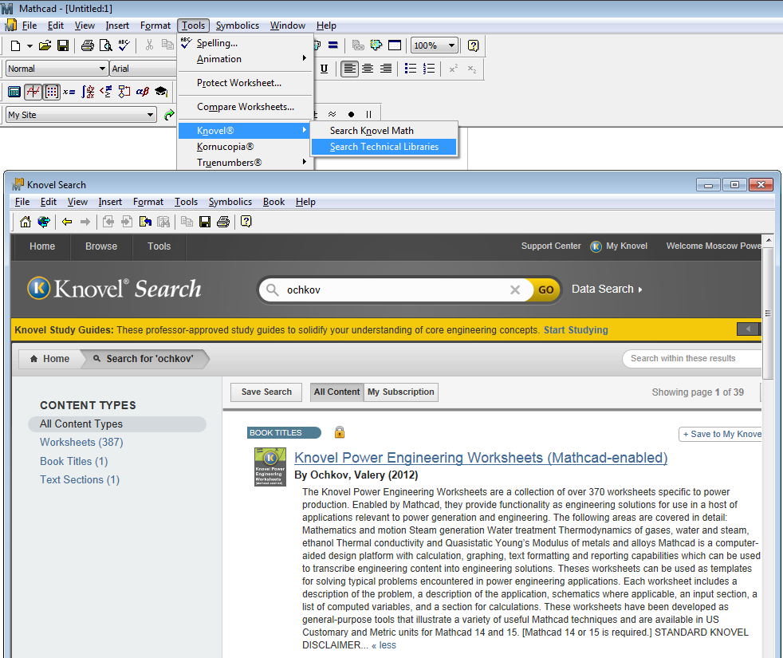Toggle the Graph toolbar icon

point(33,92)
